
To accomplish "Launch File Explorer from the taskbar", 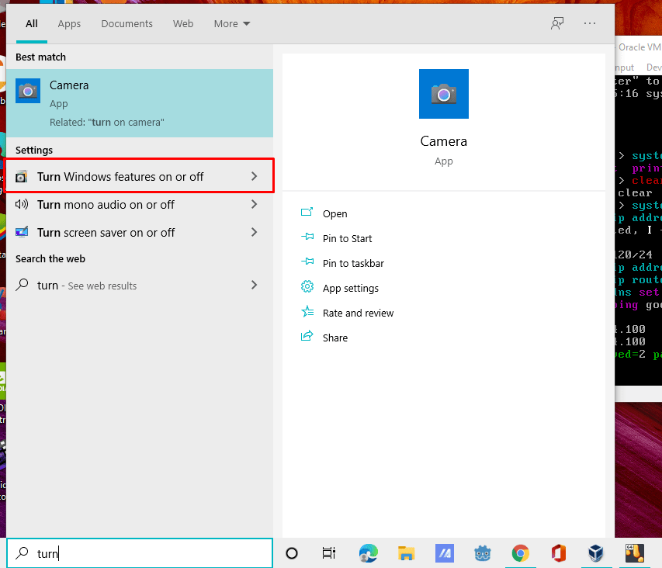I will click(x=406, y=553).
